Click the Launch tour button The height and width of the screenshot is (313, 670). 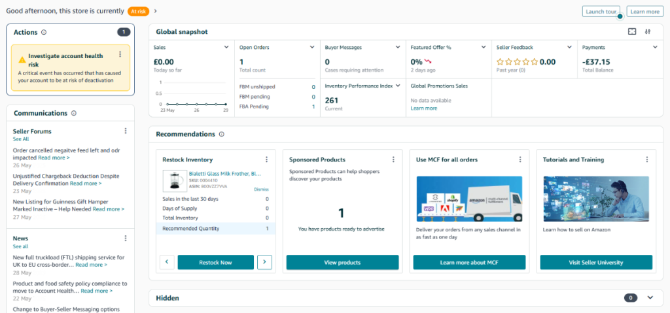tap(600, 12)
